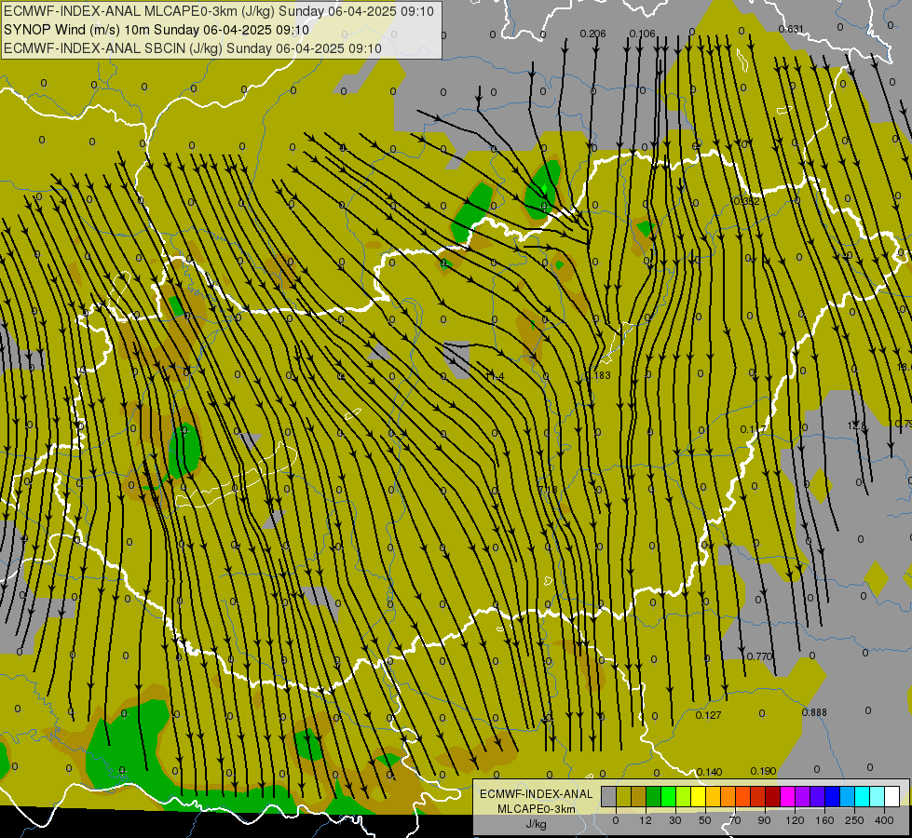This screenshot has height=838, width=912.
Task: Click the map value 12.8
Action: coord(857,426)
